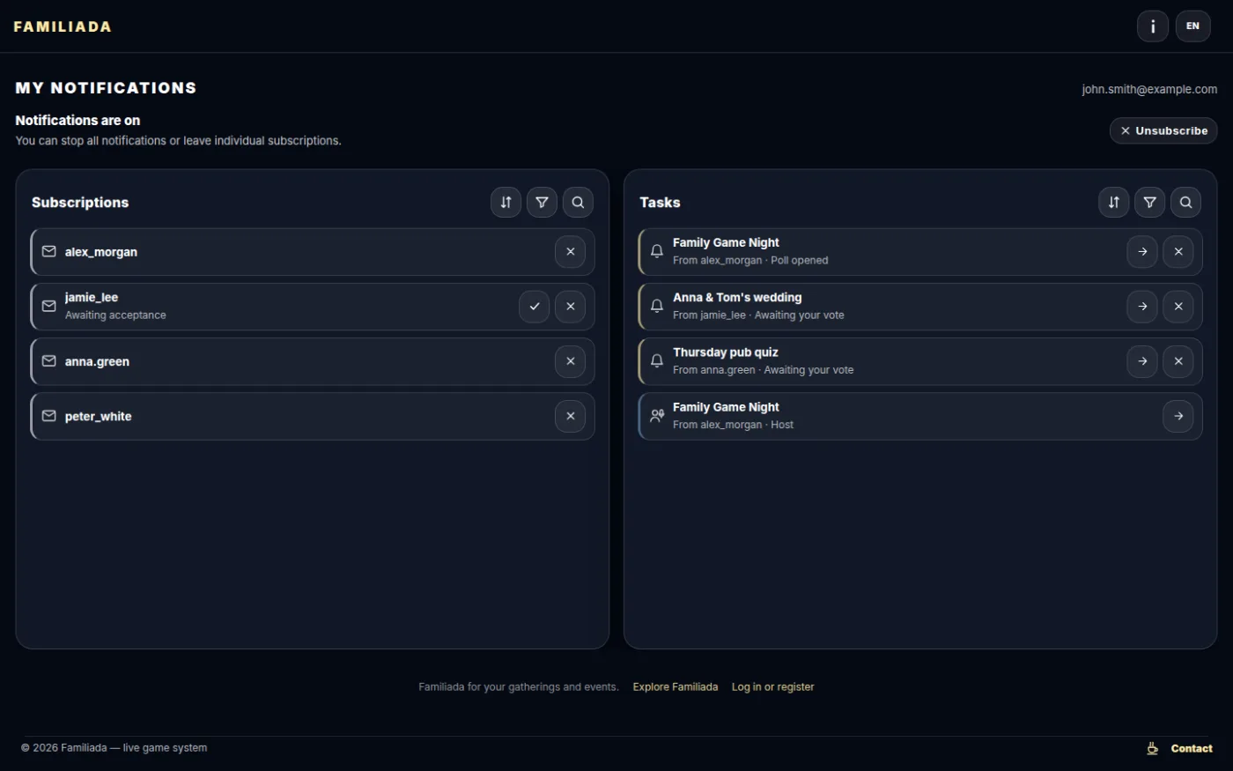The height and width of the screenshot is (771, 1233).
Task: Open the Thursday pub quiz task arrow
Action: click(x=1142, y=361)
